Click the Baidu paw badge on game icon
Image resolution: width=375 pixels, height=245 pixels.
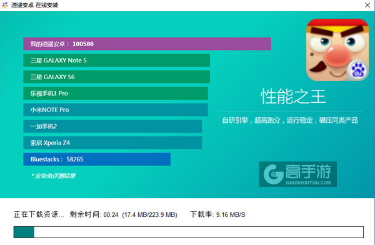click(x=357, y=70)
